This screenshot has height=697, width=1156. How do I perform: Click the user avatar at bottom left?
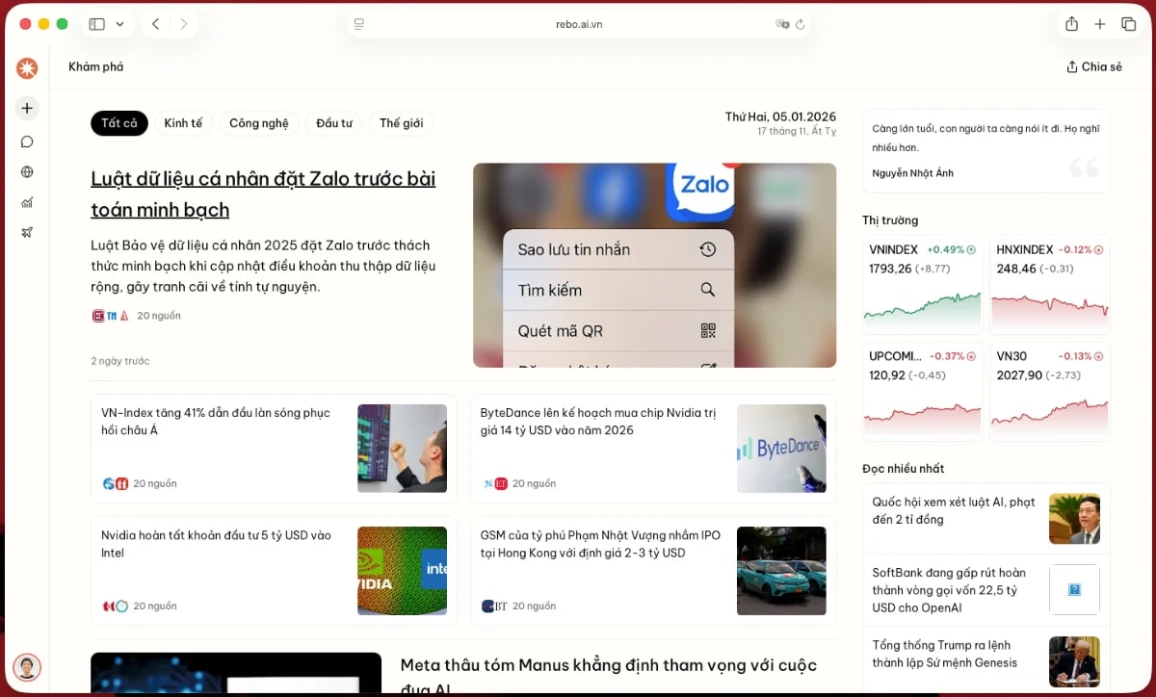(27, 667)
